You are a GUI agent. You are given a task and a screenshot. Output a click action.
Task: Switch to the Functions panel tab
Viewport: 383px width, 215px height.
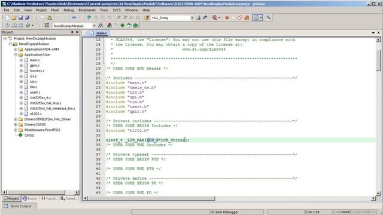point(49,199)
